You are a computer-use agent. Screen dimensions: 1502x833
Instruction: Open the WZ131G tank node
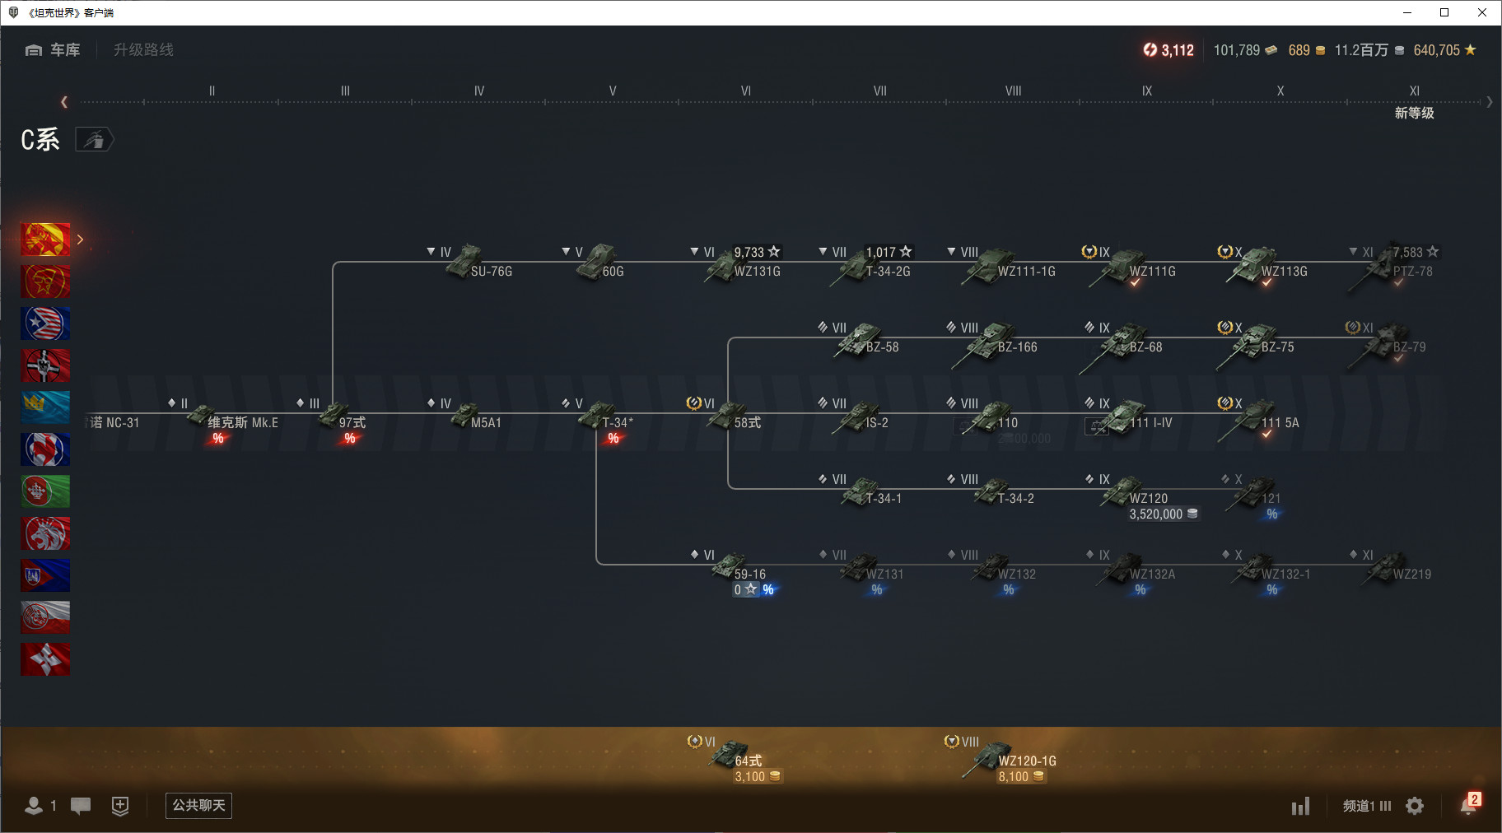[737, 263]
